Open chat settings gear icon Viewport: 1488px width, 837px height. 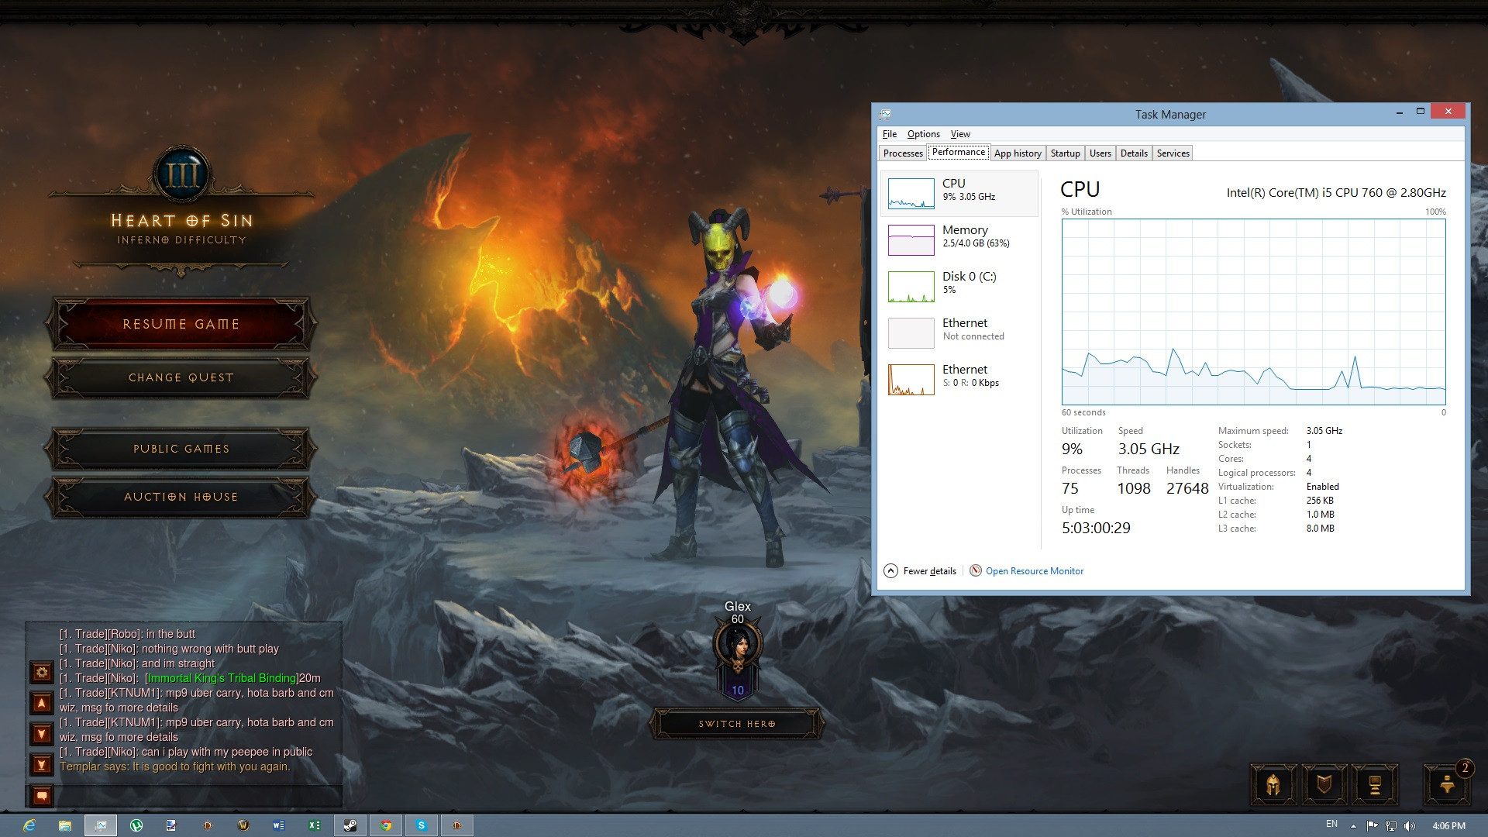[42, 672]
